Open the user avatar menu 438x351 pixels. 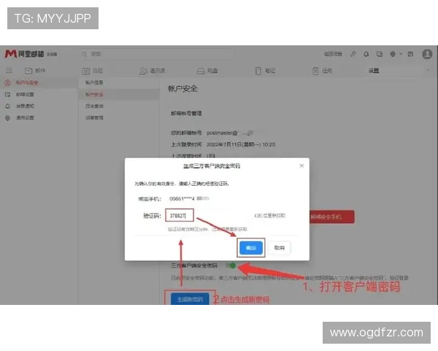coord(427,53)
